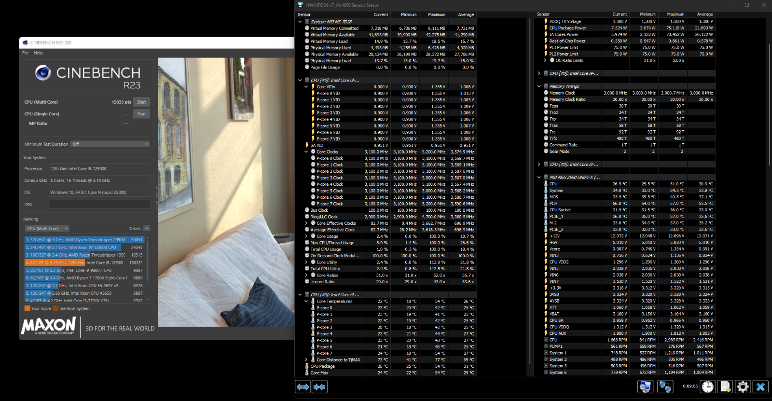772x401 pixels.
Task: Expand the Core Effective Clocks row
Action: click(x=306, y=223)
